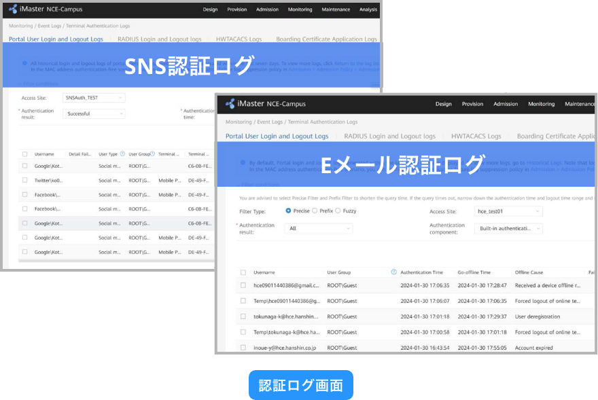Open the Access Site dropdown showing hce_test01
The height and width of the screenshot is (400, 598).
508,211
